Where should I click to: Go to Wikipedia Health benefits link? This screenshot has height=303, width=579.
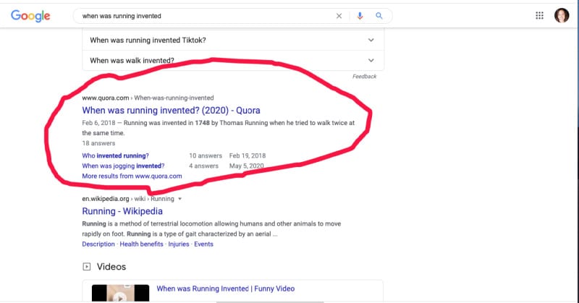[x=141, y=244]
